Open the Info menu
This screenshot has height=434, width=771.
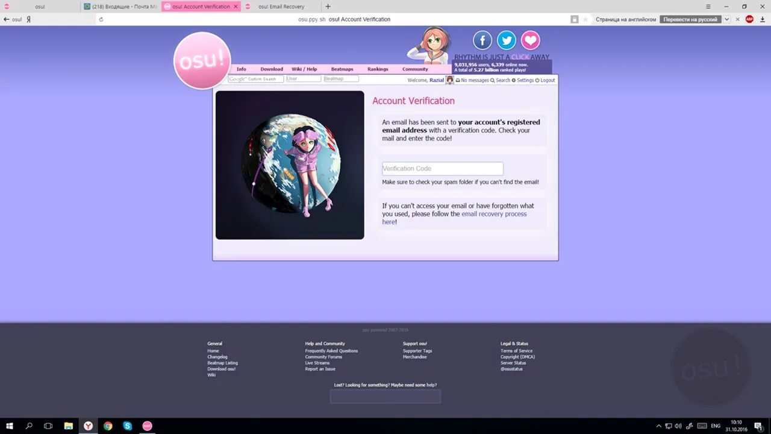pos(241,69)
